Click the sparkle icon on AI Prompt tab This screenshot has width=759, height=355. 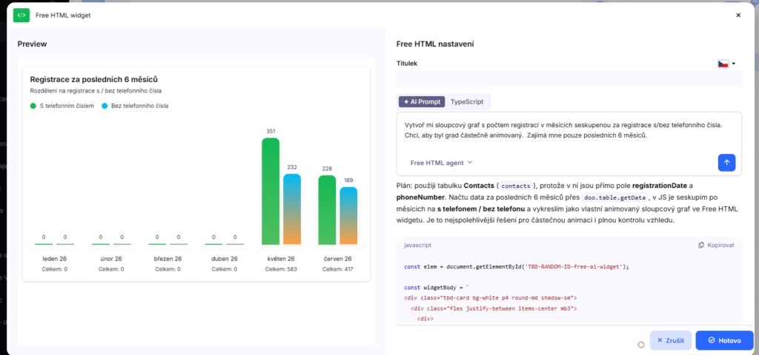coord(406,102)
